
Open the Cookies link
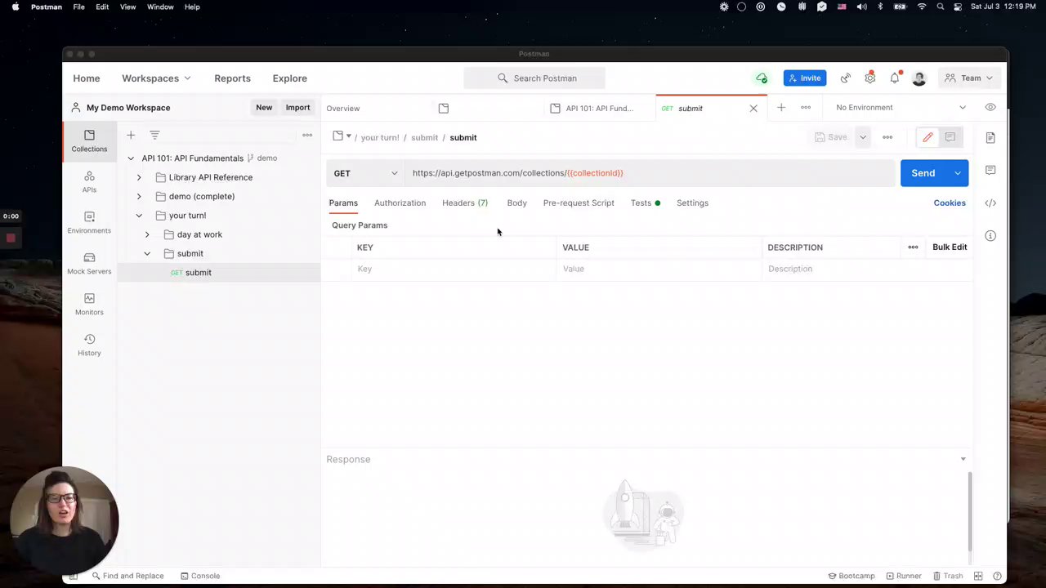[950, 203]
